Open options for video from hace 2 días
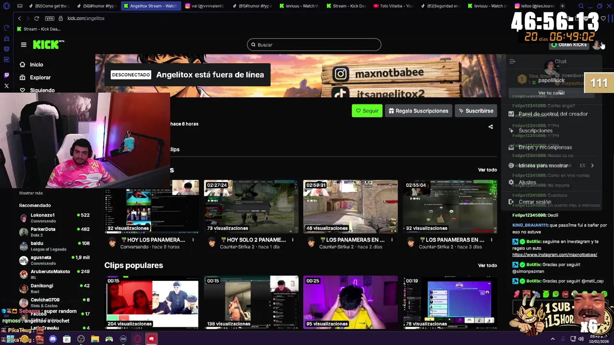The image size is (614, 345). 392,240
